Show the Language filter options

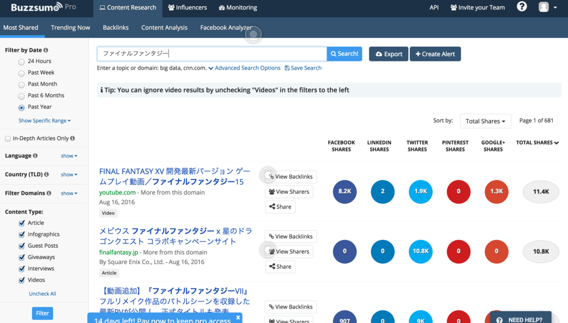(x=69, y=156)
